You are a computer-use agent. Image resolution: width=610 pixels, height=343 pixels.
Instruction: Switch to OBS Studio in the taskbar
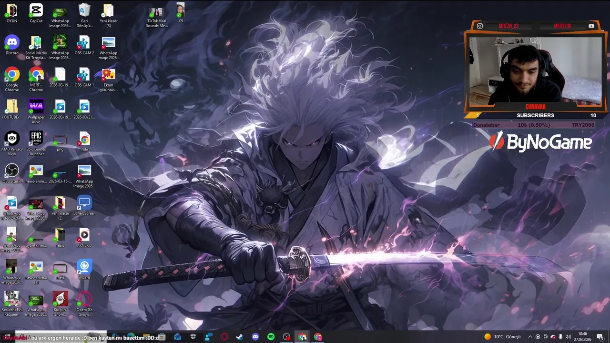point(286,337)
